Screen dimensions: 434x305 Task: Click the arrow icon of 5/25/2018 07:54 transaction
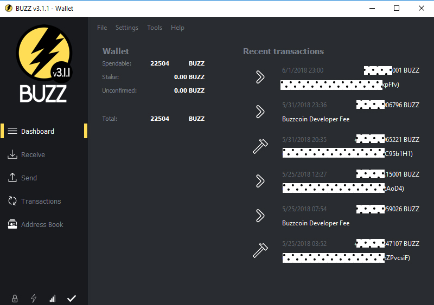[260, 216]
